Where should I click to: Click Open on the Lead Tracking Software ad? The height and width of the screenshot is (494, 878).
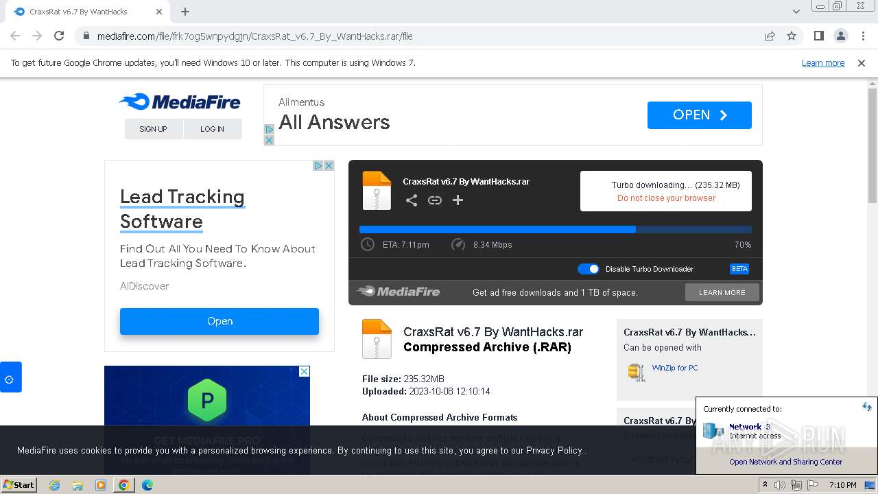click(219, 321)
